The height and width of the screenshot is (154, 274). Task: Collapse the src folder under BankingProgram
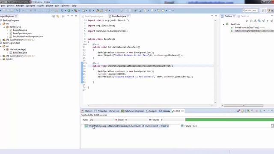(x=1, y=24)
